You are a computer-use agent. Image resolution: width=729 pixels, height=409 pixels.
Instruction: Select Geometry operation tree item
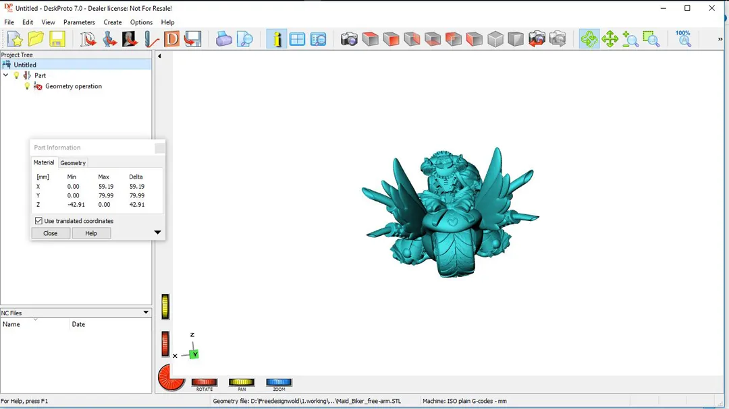pyautogui.click(x=74, y=86)
